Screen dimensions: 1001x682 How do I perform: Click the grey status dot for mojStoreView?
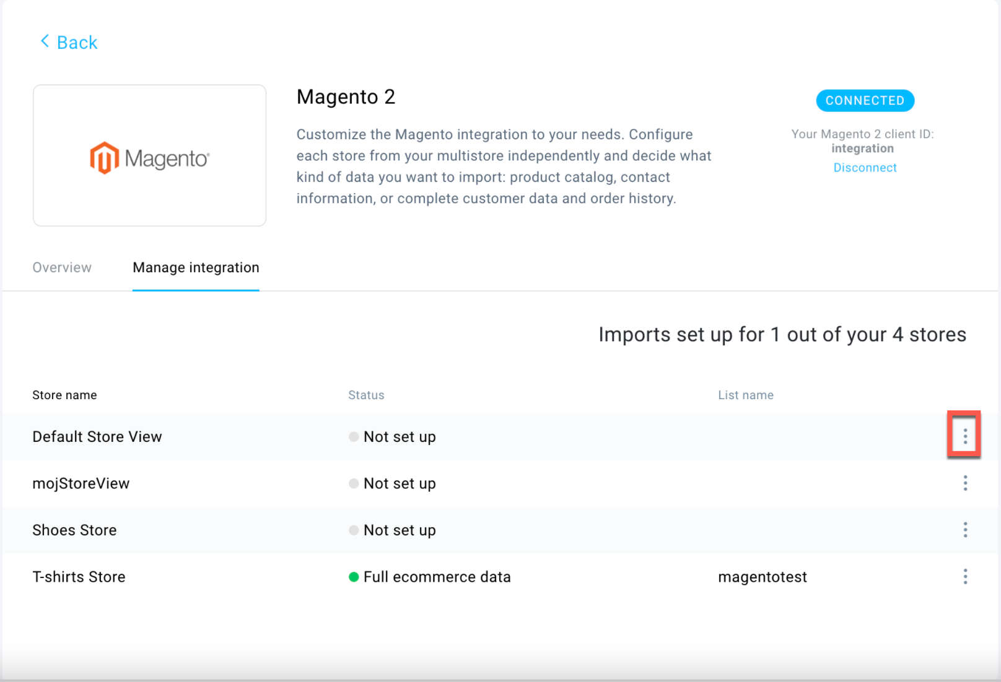354,483
